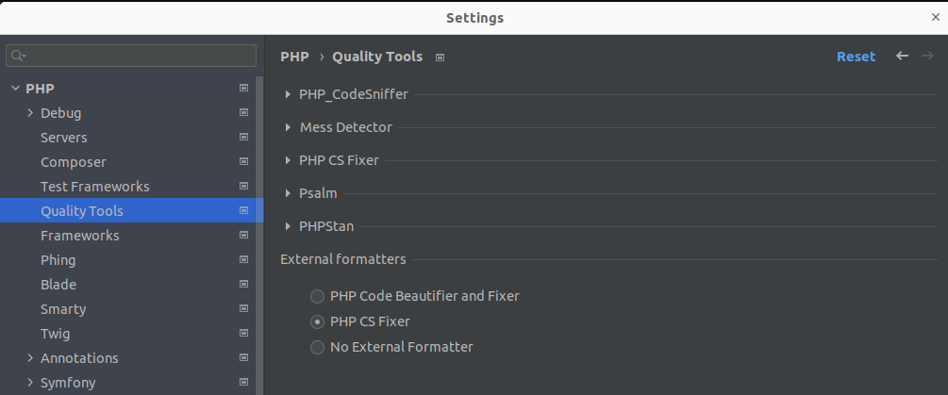Click project-level icon beside Debug row
Viewport: 948px width, 395px height.
pos(243,112)
